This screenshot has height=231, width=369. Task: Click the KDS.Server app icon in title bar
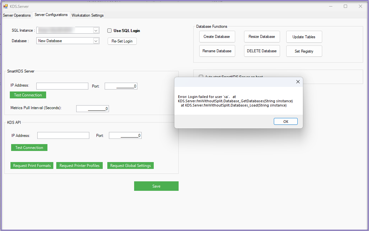coord(6,6)
